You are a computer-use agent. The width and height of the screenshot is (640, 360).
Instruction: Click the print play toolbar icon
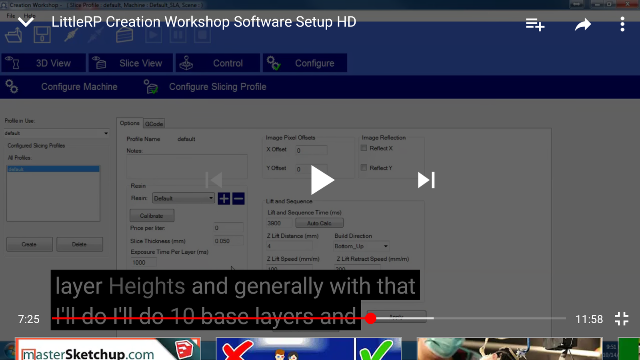click(x=153, y=35)
